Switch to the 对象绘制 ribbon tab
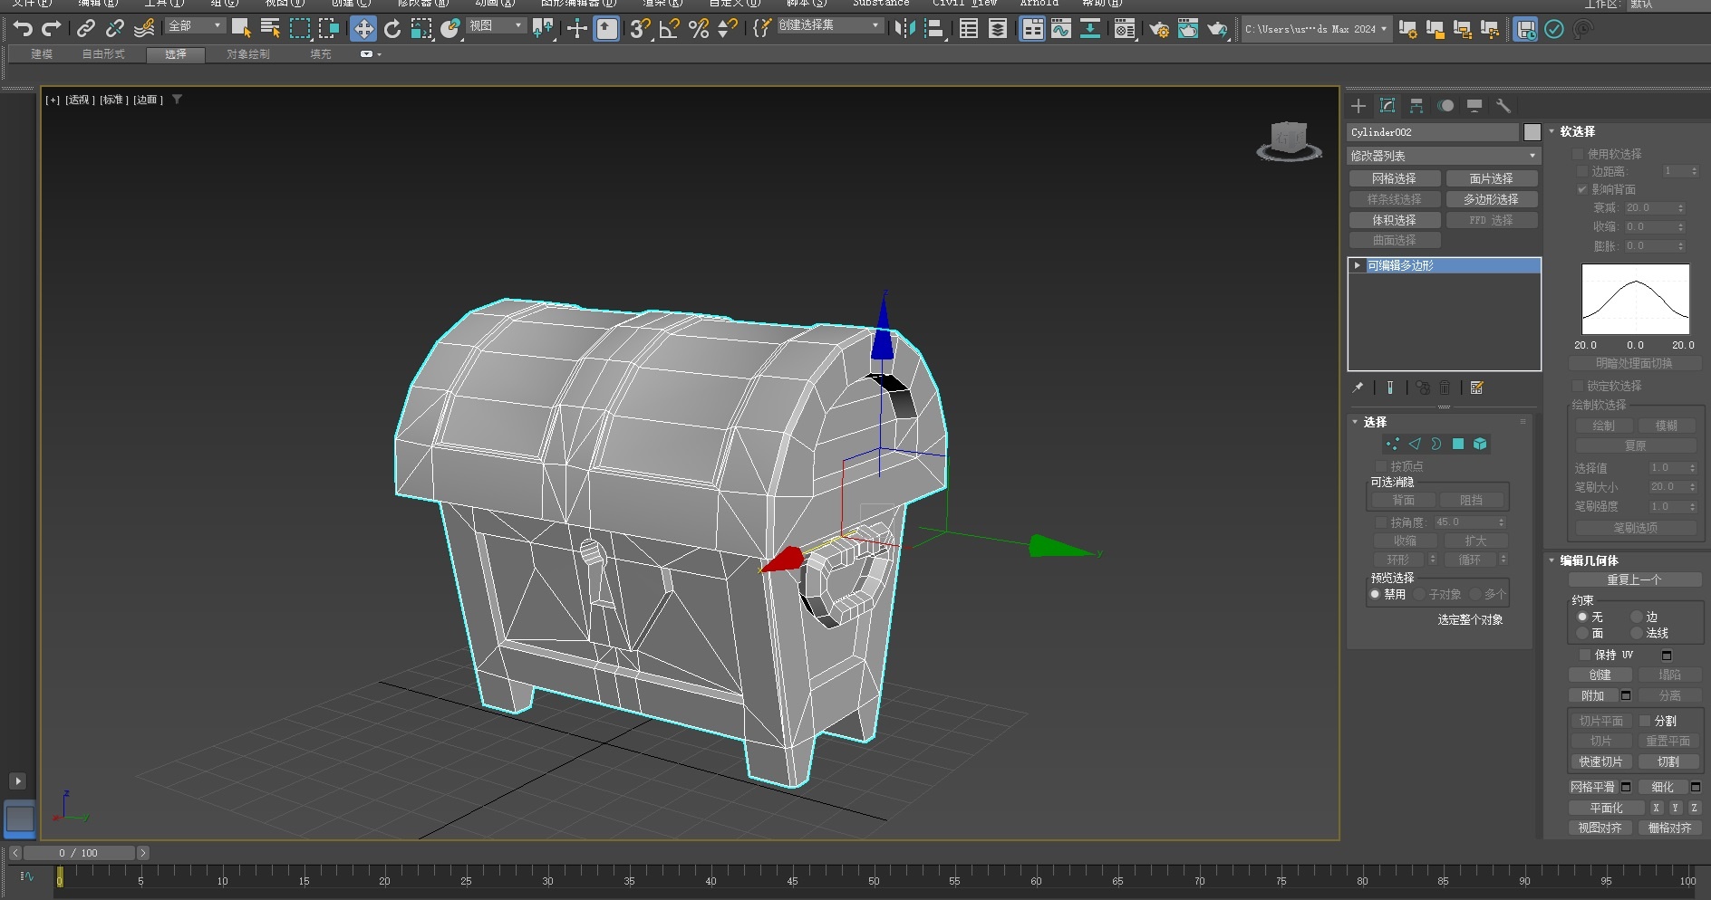The height and width of the screenshot is (900, 1711). tap(247, 54)
